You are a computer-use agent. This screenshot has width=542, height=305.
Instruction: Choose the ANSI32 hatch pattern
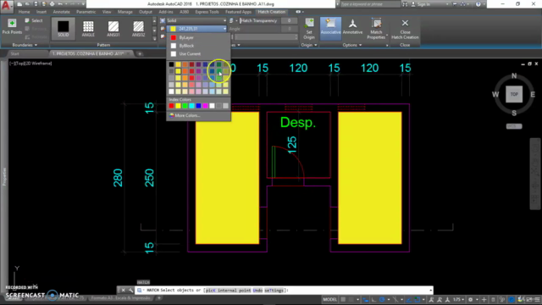pyautogui.click(x=138, y=29)
